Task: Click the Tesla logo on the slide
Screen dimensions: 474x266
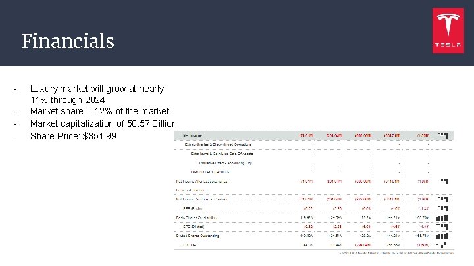Action: coord(448,30)
